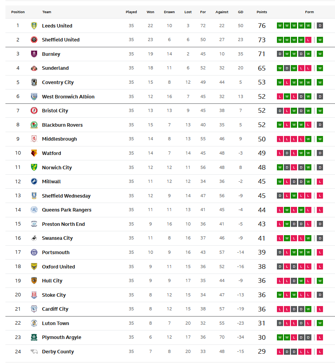Click the Burnley club crest icon

34,54
